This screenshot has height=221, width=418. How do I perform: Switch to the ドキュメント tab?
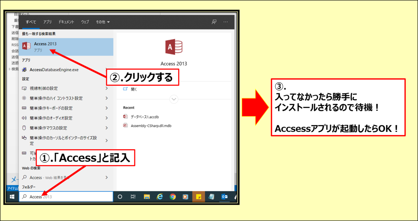coord(66,22)
